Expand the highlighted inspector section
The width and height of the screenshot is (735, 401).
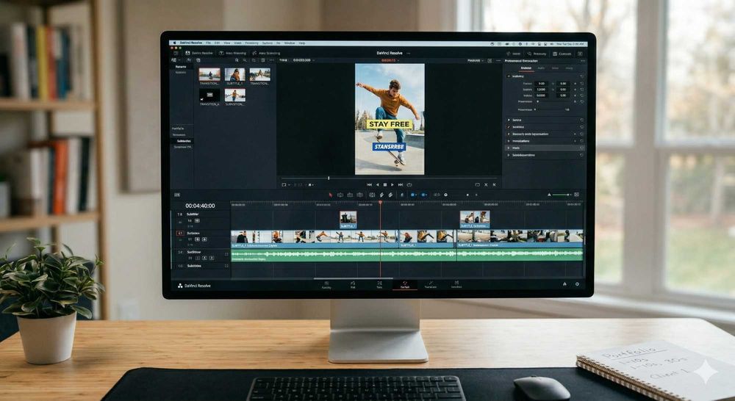pyautogui.click(x=509, y=148)
